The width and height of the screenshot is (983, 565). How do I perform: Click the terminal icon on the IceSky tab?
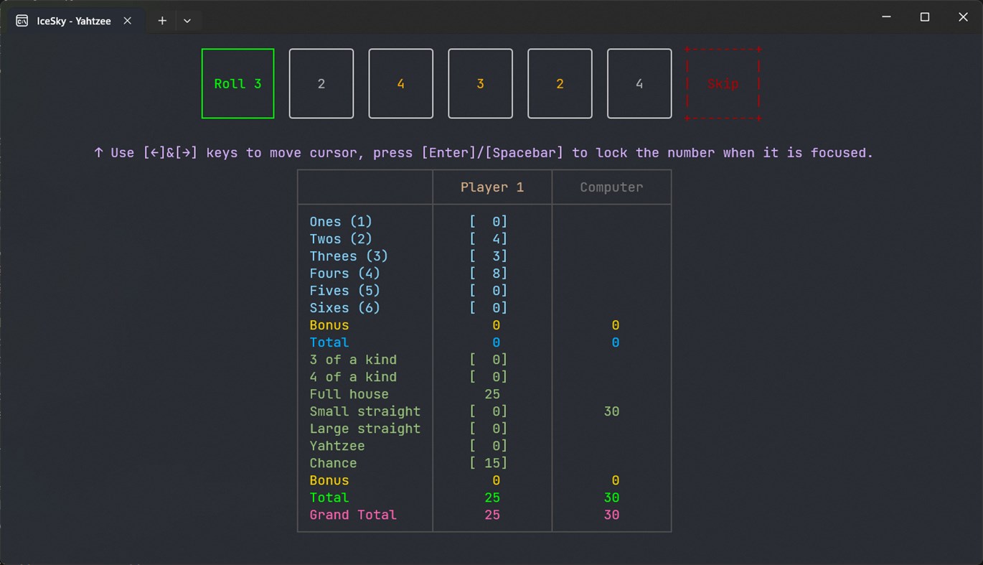point(21,21)
